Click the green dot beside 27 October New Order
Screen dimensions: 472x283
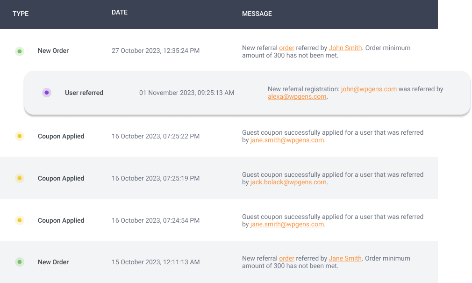click(x=20, y=51)
